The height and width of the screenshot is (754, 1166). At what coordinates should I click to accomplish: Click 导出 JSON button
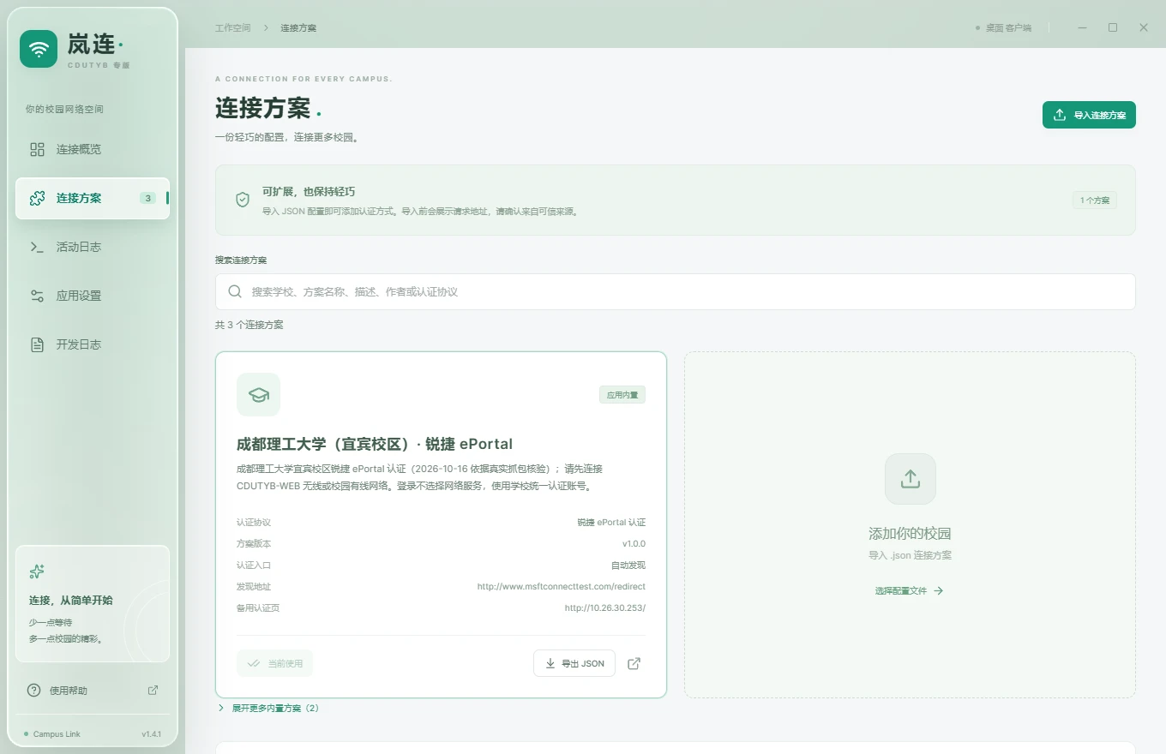click(x=574, y=664)
